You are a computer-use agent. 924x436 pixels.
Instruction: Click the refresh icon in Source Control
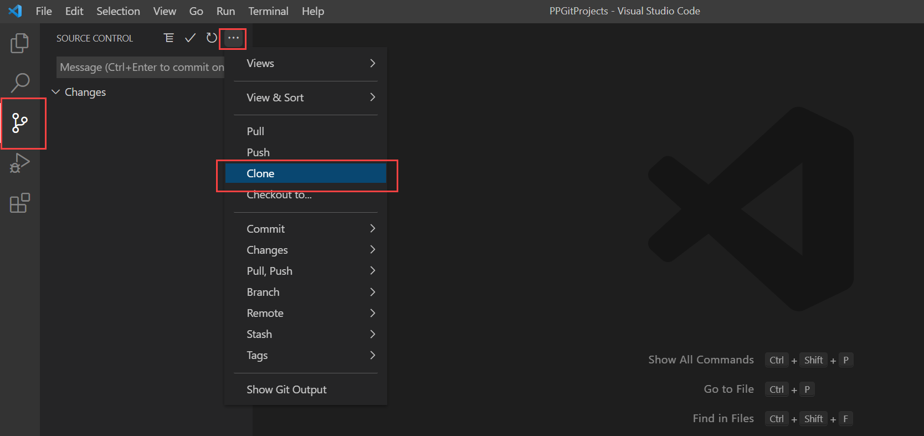pos(211,38)
